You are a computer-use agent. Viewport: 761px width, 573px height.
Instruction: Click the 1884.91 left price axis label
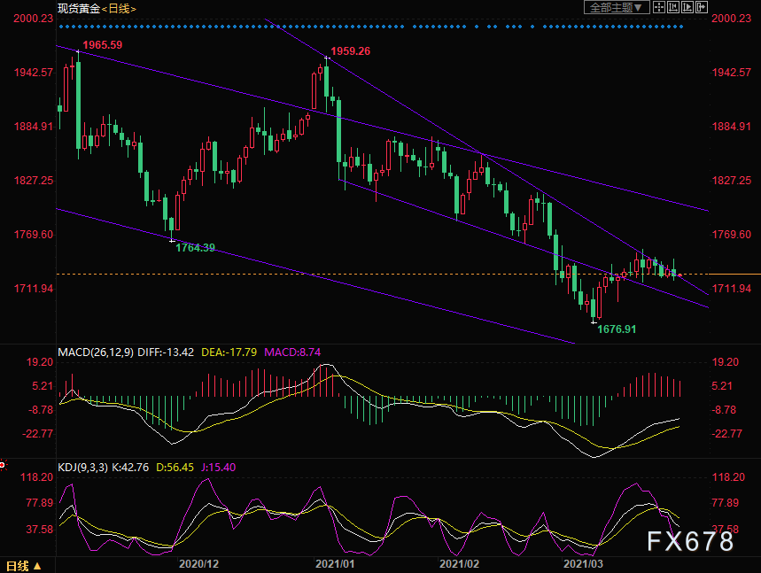33,127
